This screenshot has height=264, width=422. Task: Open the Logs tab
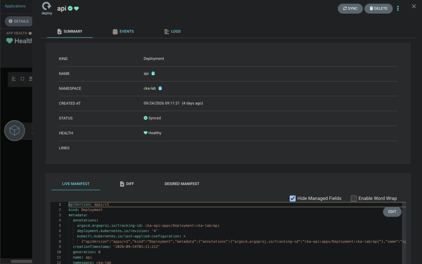coord(172,31)
